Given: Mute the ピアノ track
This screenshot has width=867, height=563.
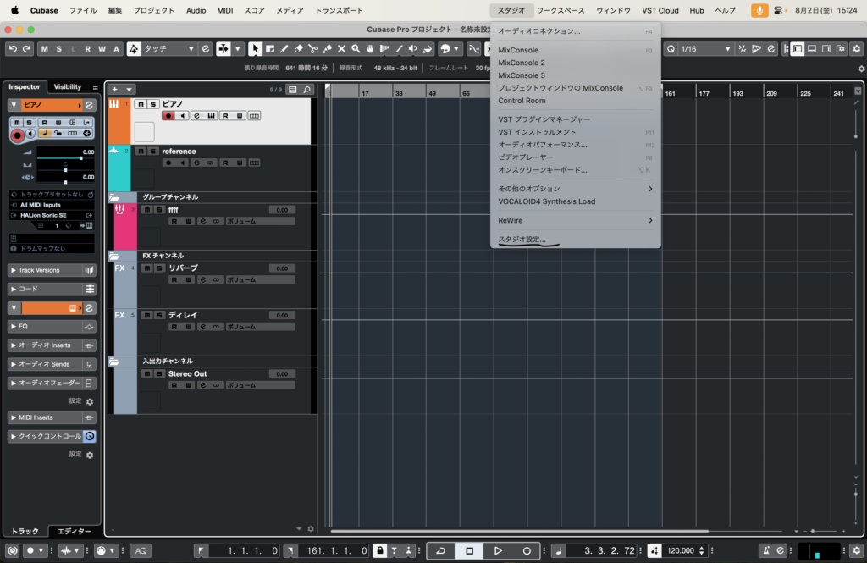Looking at the screenshot, I should tap(140, 104).
